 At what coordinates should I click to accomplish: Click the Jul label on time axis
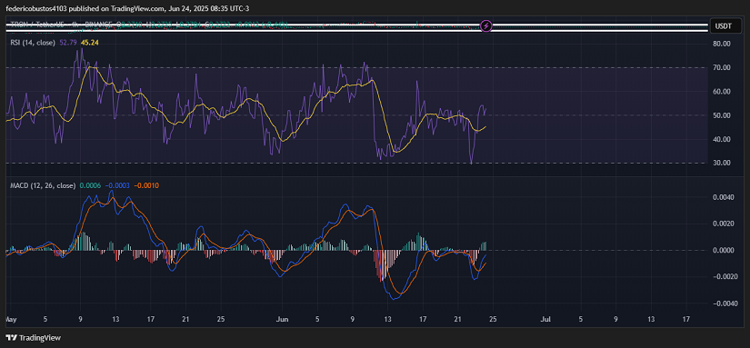click(545, 319)
